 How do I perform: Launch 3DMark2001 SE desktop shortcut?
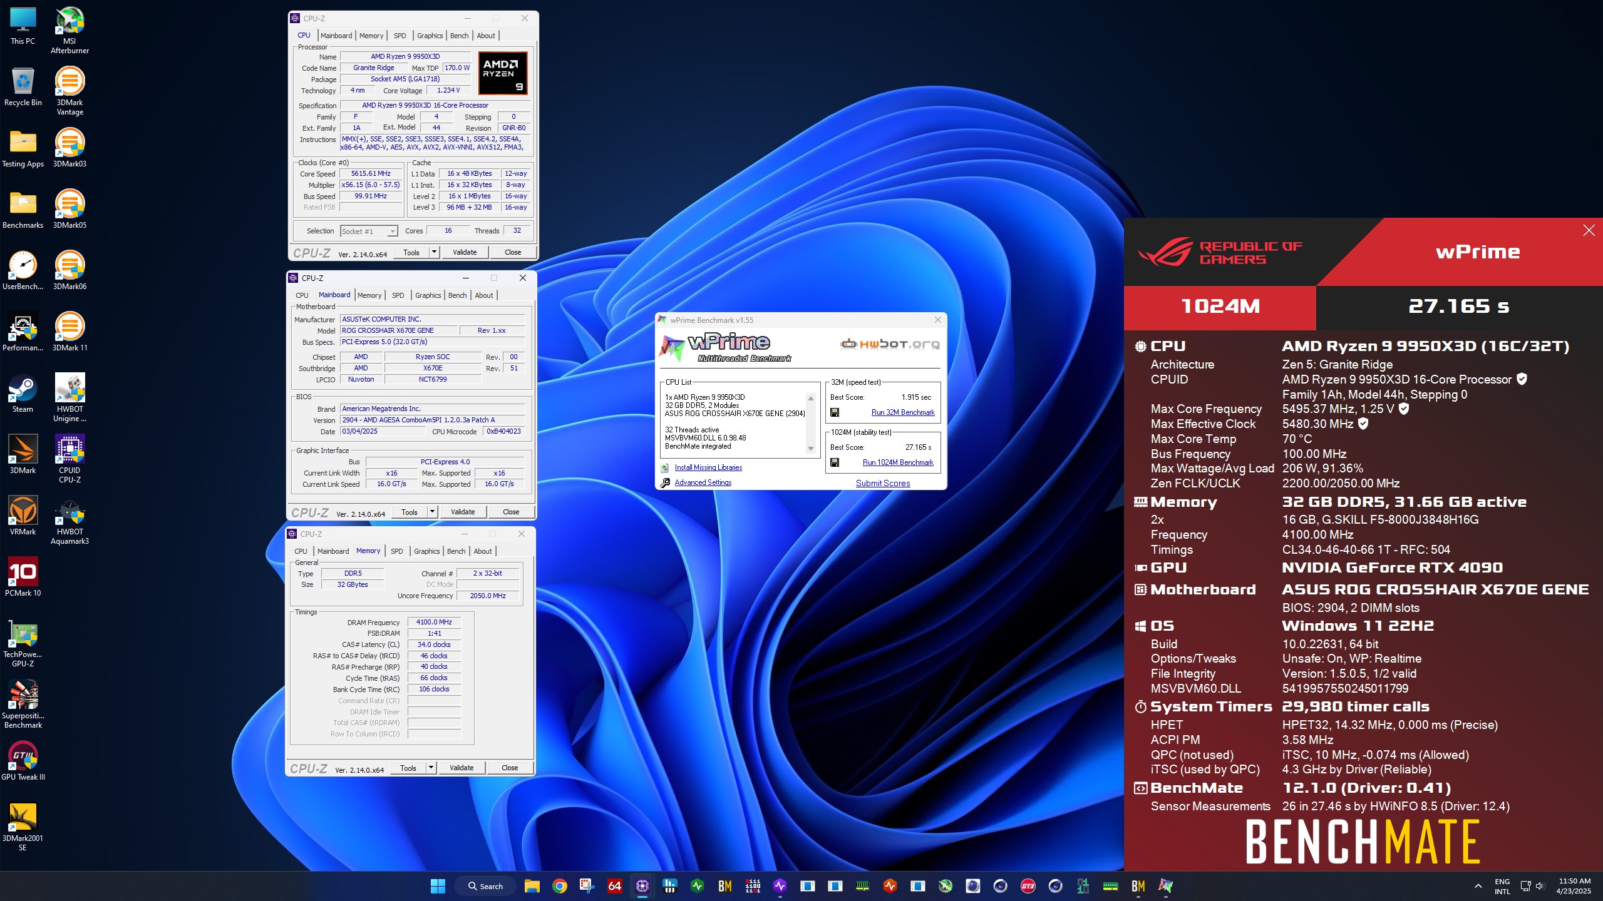click(x=23, y=827)
